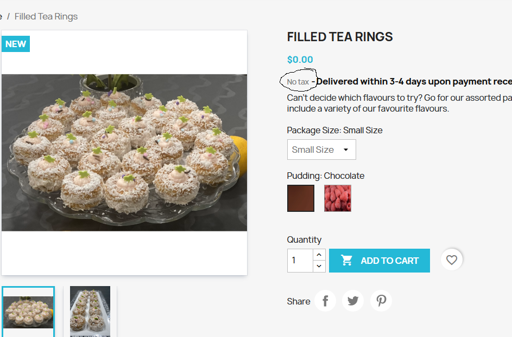Screen dimensions: 512x337
Task: Select the Chocolate pudding swatch
Action: point(301,198)
